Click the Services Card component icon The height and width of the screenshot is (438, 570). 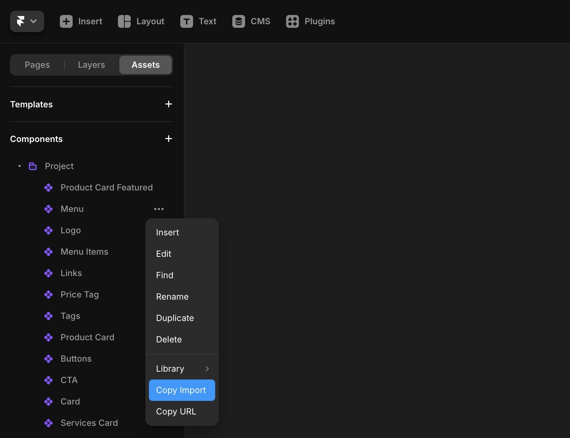48,423
